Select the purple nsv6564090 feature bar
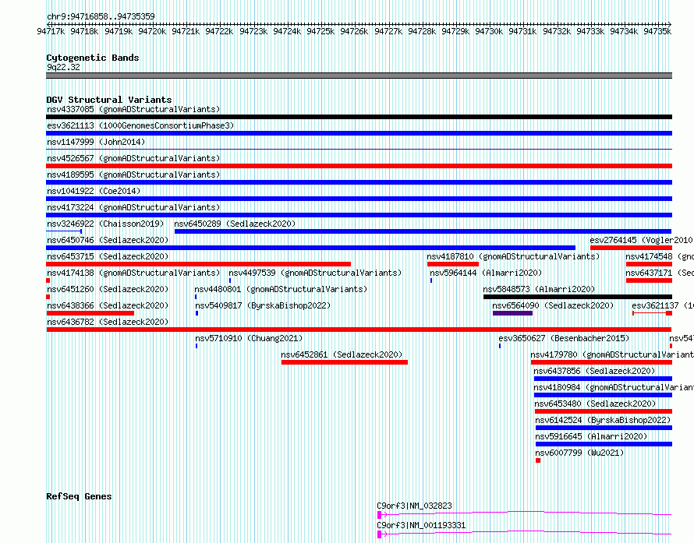Viewport: 694px width, 543px height. pos(512,313)
